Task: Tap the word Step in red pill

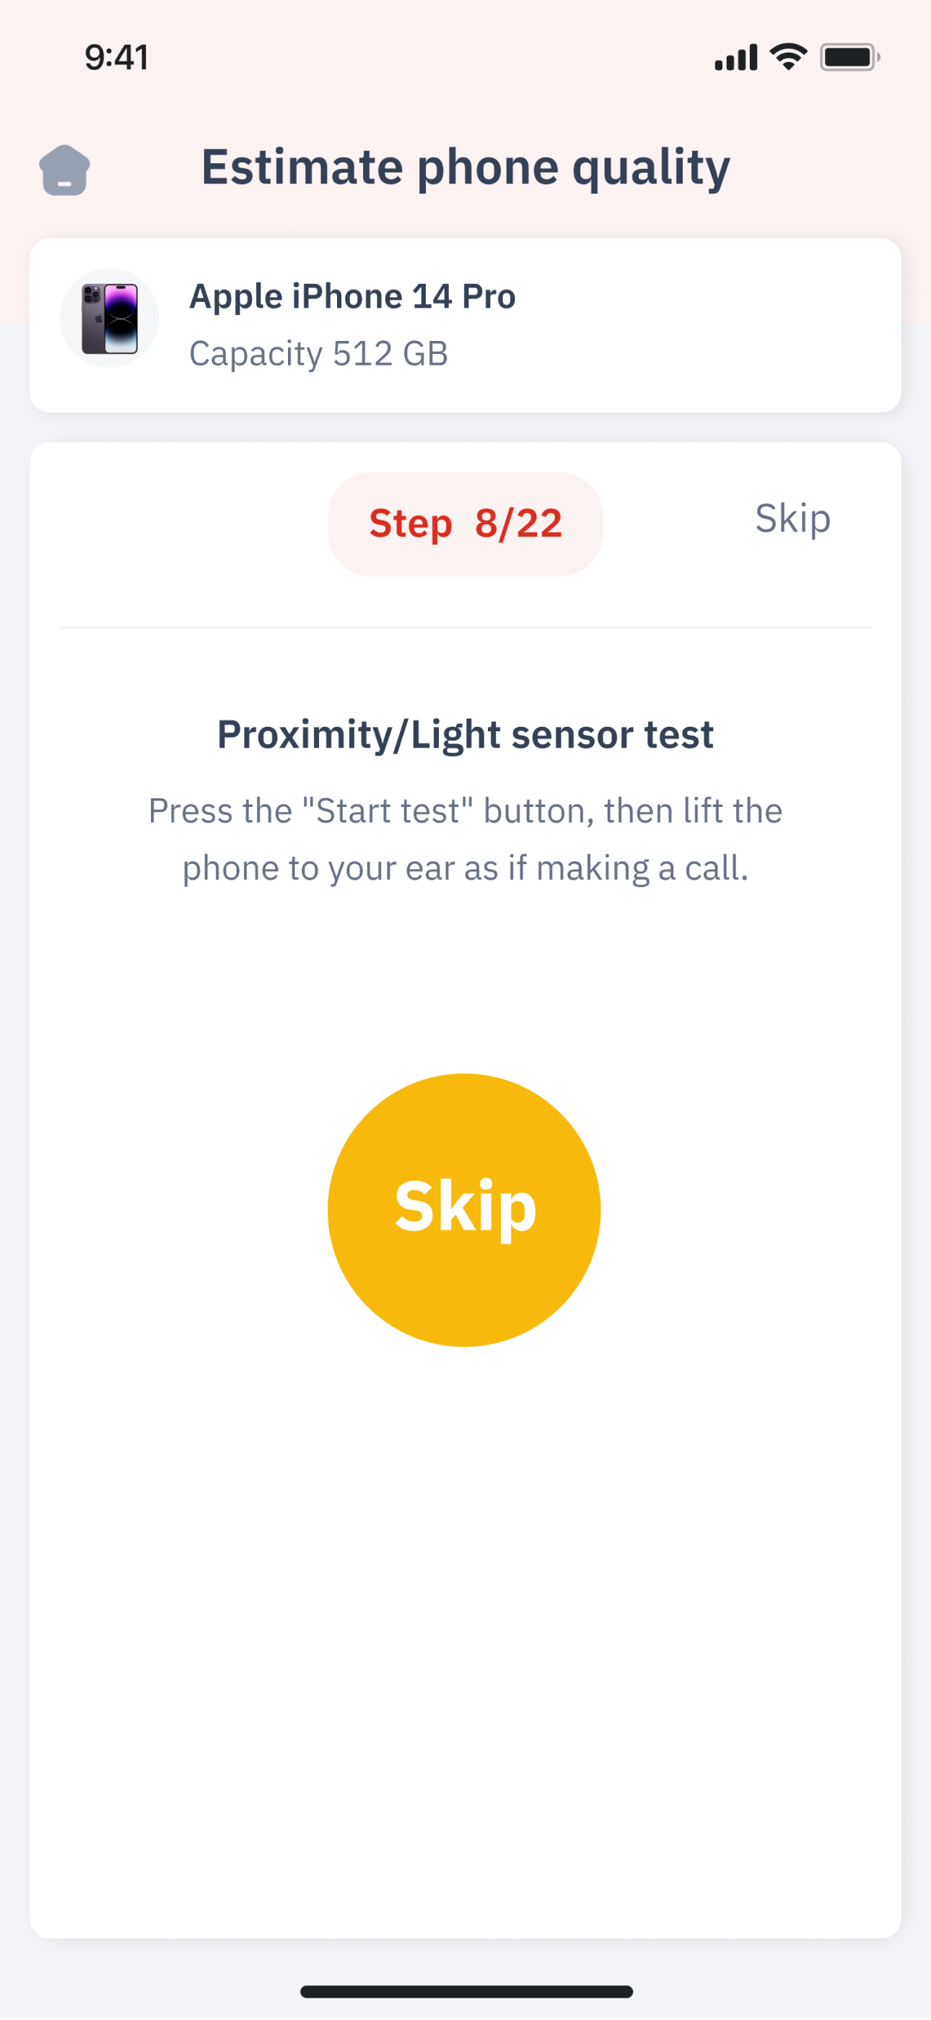Action: click(411, 523)
